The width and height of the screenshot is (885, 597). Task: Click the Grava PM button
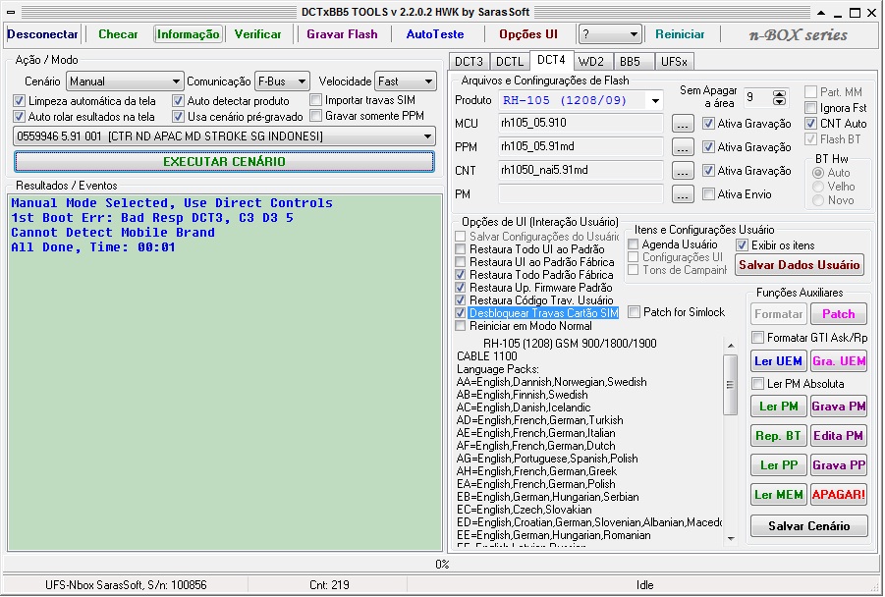[x=838, y=407]
